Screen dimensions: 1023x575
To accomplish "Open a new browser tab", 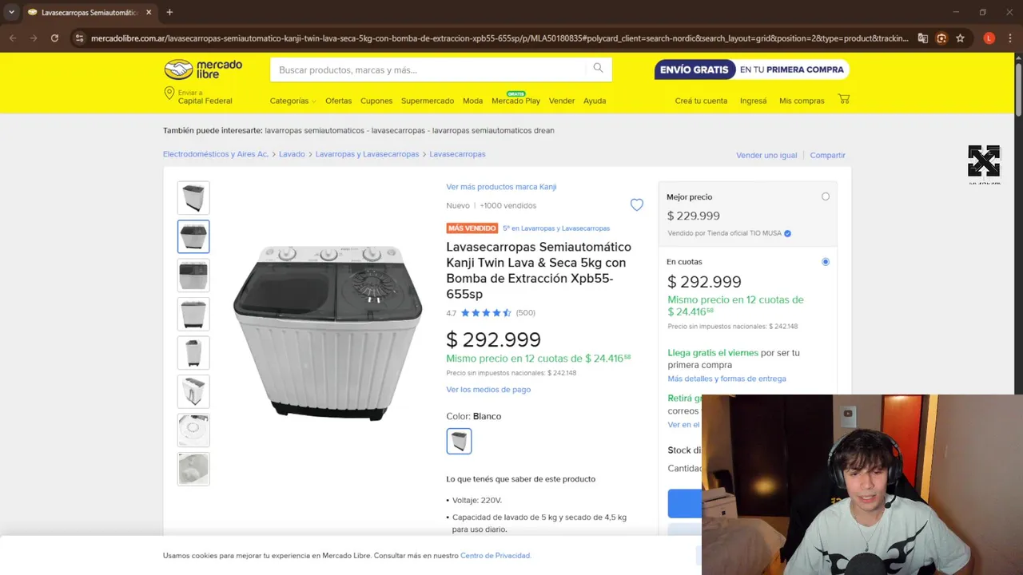I will [x=169, y=12].
